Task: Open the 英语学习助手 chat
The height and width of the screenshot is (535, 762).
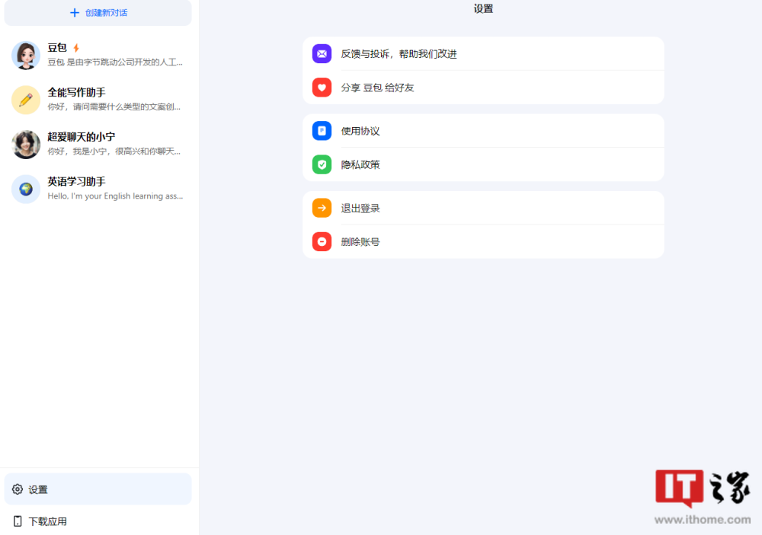Action: click(98, 189)
